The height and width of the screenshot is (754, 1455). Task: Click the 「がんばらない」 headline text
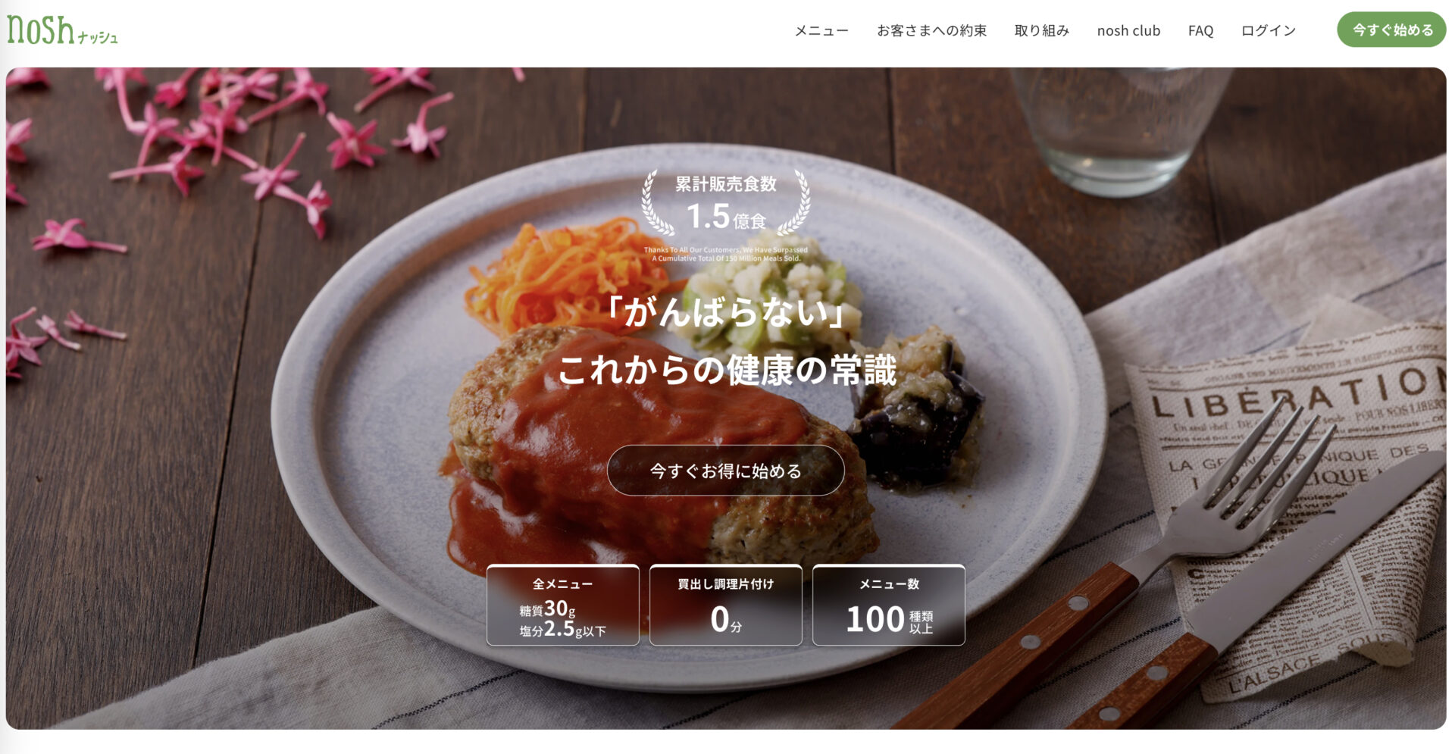click(726, 311)
